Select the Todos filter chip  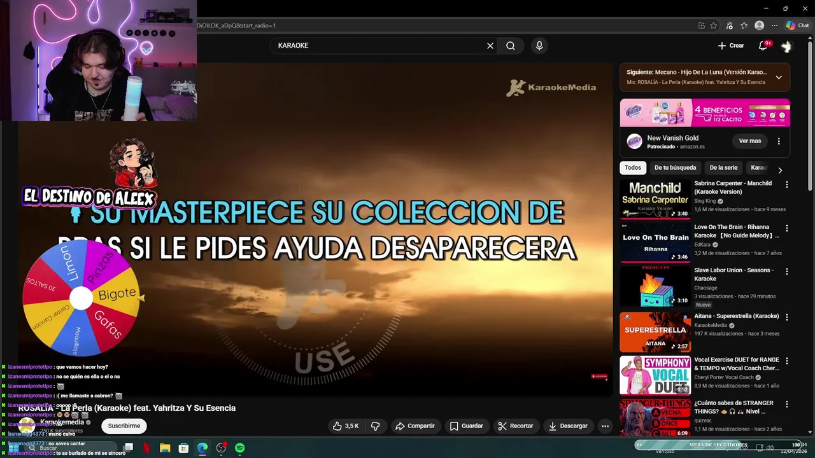click(x=633, y=168)
